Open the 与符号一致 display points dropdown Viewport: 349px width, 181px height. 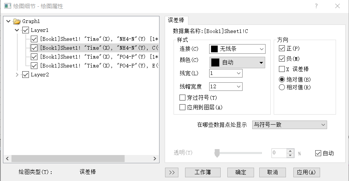click(x=290, y=125)
